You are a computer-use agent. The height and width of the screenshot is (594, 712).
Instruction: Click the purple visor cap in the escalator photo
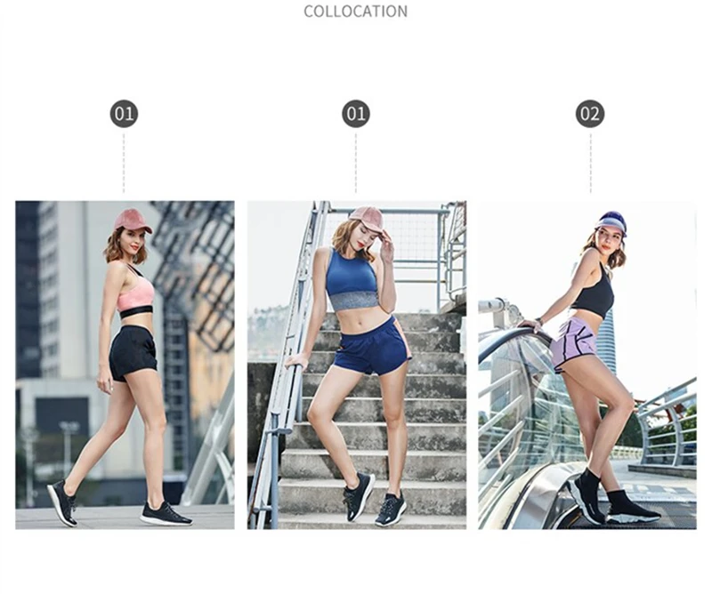(x=611, y=222)
